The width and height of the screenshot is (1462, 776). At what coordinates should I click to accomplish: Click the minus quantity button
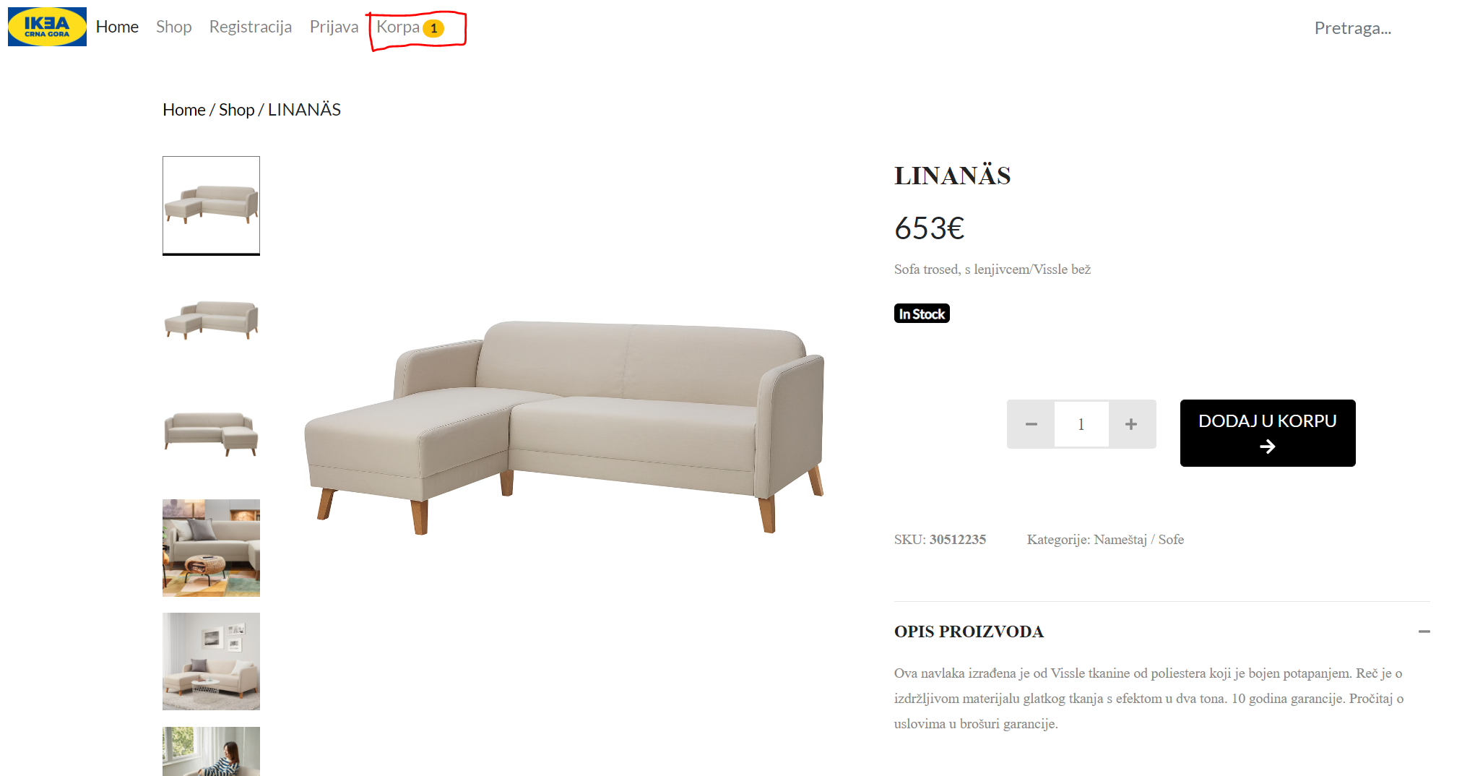[x=1031, y=424]
